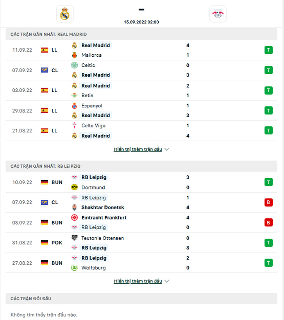Expand more Real Madrid matches chevron

pyautogui.click(x=167, y=149)
